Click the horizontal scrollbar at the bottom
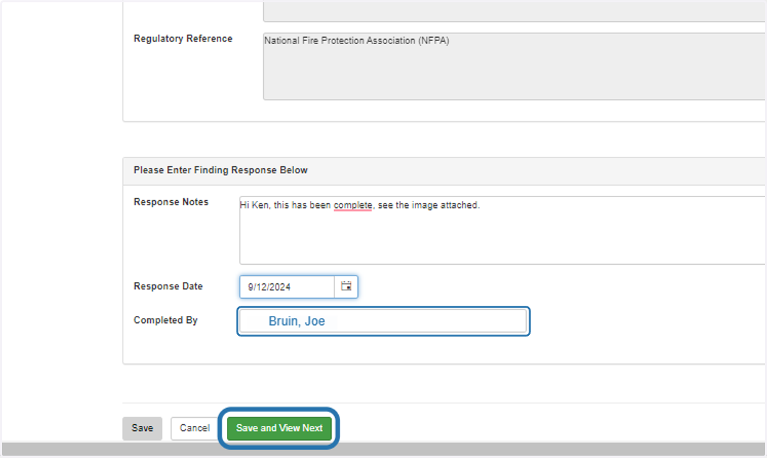The image size is (767, 458). (x=383, y=449)
